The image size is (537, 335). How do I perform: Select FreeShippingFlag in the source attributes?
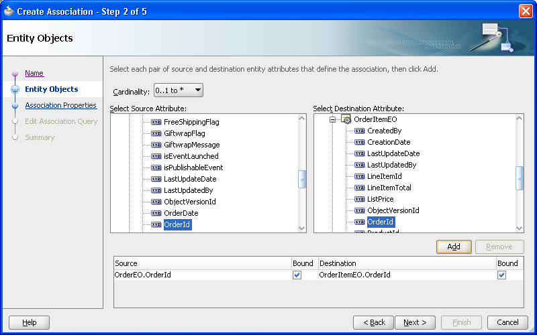click(x=191, y=122)
